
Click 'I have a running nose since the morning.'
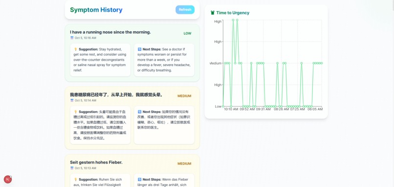pos(110,32)
